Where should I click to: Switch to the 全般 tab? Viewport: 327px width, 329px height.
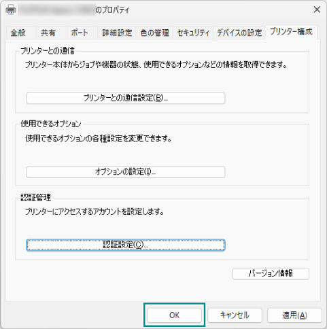[x=18, y=33]
